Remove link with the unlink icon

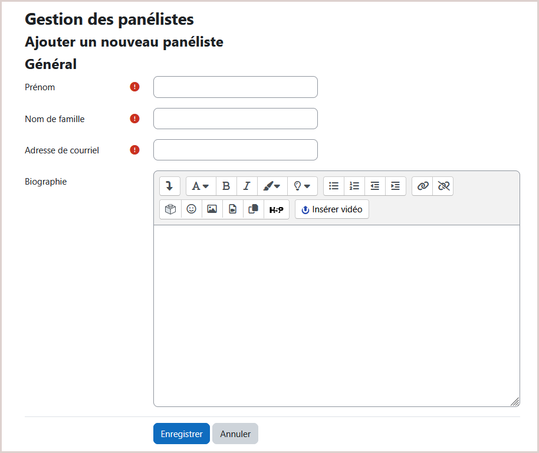pyautogui.click(x=443, y=186)
